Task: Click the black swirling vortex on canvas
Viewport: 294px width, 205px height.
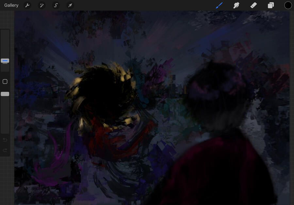Action: pos(101,95)
